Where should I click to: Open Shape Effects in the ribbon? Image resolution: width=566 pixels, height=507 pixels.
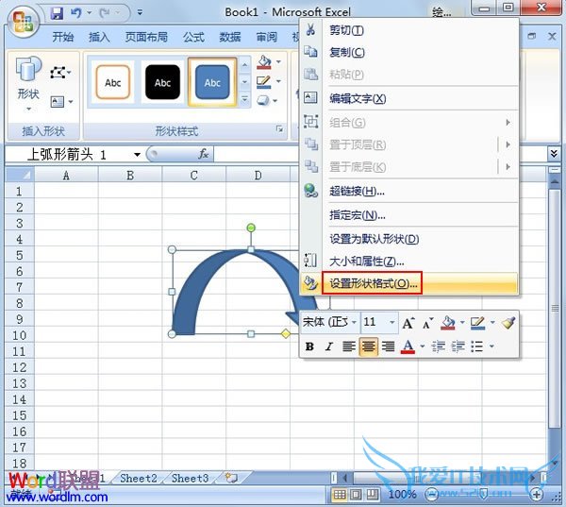coord(264,100)
